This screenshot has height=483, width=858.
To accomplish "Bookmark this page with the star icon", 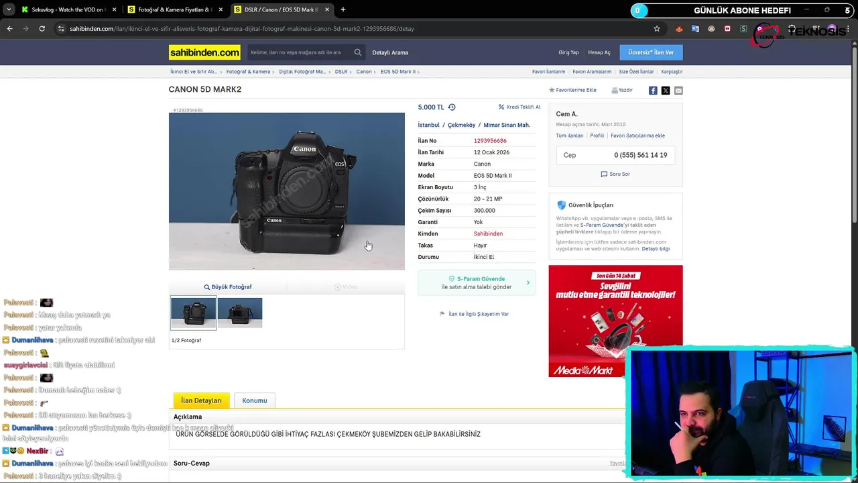I will [x=657, y=29].
